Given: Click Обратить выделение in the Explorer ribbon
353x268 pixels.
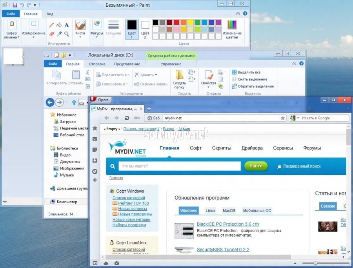Looking at the screenshot, I should [x=253, y=86].
